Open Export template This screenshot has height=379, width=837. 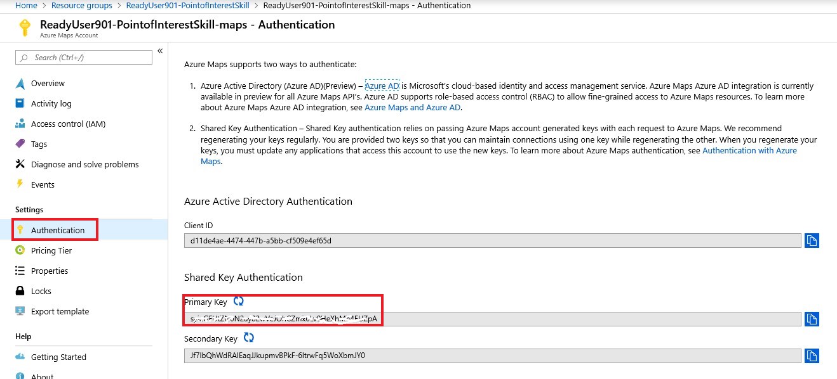[60, 311]
